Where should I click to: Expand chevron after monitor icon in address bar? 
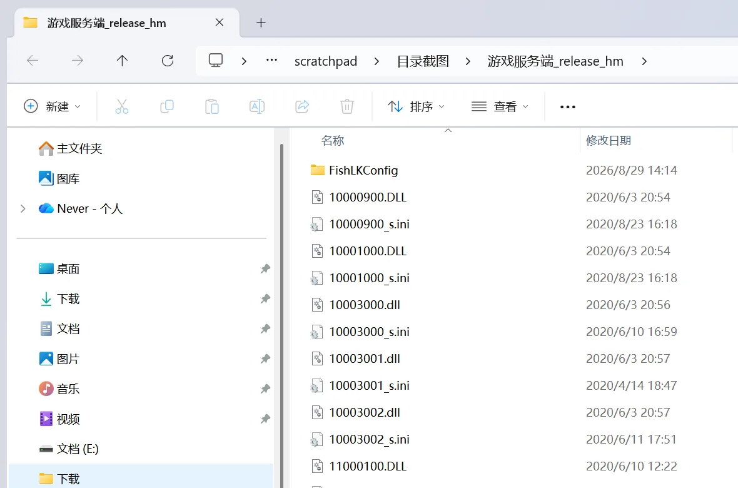[x=244, y=61]
